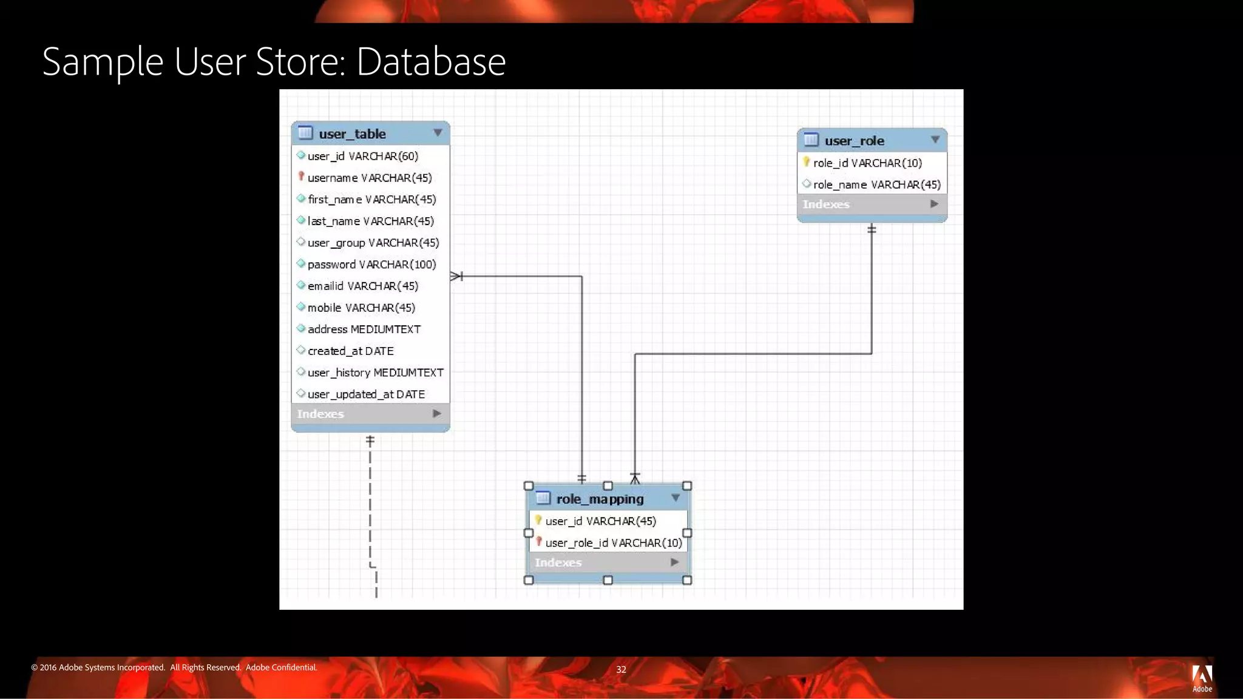
Task: Click the user_group nullable diamond icon
Action: tap(300, 241)
